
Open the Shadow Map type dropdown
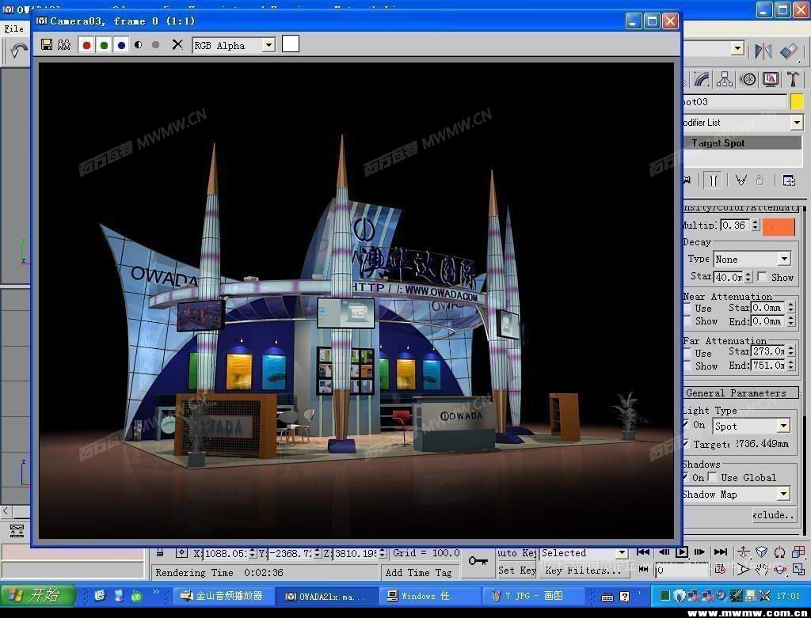(783, 495)
